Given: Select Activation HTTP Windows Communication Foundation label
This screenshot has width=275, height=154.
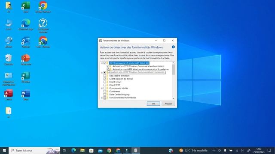Looking at the screenshot, I should [138, 66].
